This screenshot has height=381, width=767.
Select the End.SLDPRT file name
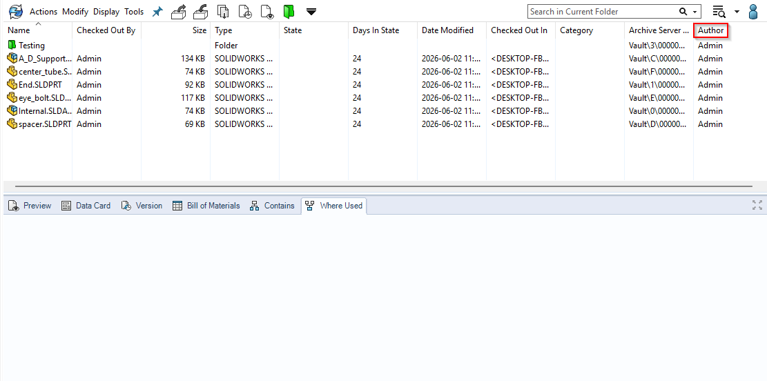40,85
